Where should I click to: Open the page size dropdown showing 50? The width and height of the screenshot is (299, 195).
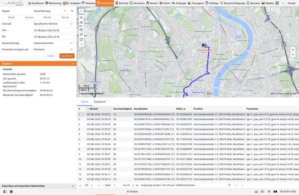click(89, 185)
